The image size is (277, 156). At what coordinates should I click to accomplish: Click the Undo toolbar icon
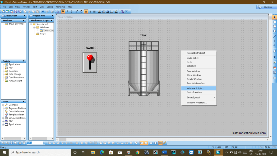[x=43, y=11]
